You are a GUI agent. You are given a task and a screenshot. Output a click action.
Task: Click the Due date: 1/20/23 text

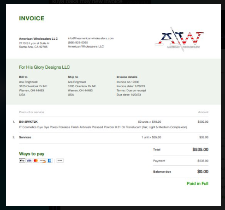coord(129,95)
